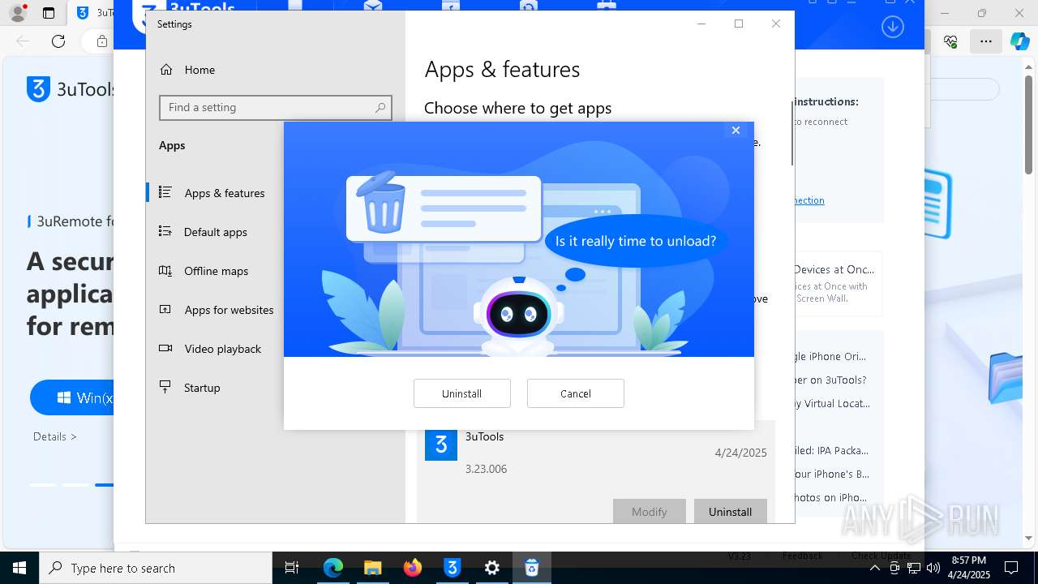Select Apps & features in sidebar
Viewport: 1038px width, 584px height.
(x=225, y=193)
